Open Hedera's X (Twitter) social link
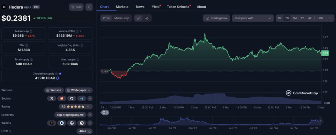 coord(52,99)
